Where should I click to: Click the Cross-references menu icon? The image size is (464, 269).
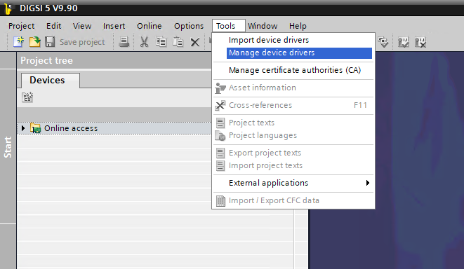point(220,105)
